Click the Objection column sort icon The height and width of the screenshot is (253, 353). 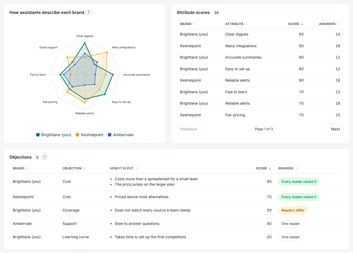(85, 169)
